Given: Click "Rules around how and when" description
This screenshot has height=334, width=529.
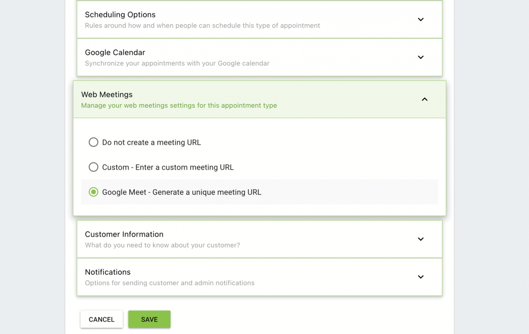Looking at the screenshot, I should click(x=203, y=26).
